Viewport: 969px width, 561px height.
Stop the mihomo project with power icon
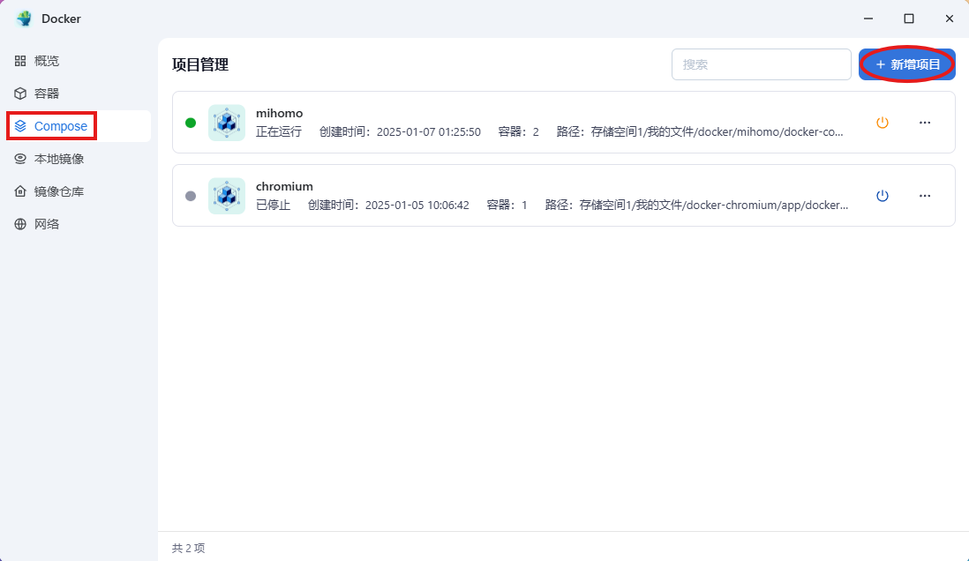pyautogui.click(x=883, y=123)
